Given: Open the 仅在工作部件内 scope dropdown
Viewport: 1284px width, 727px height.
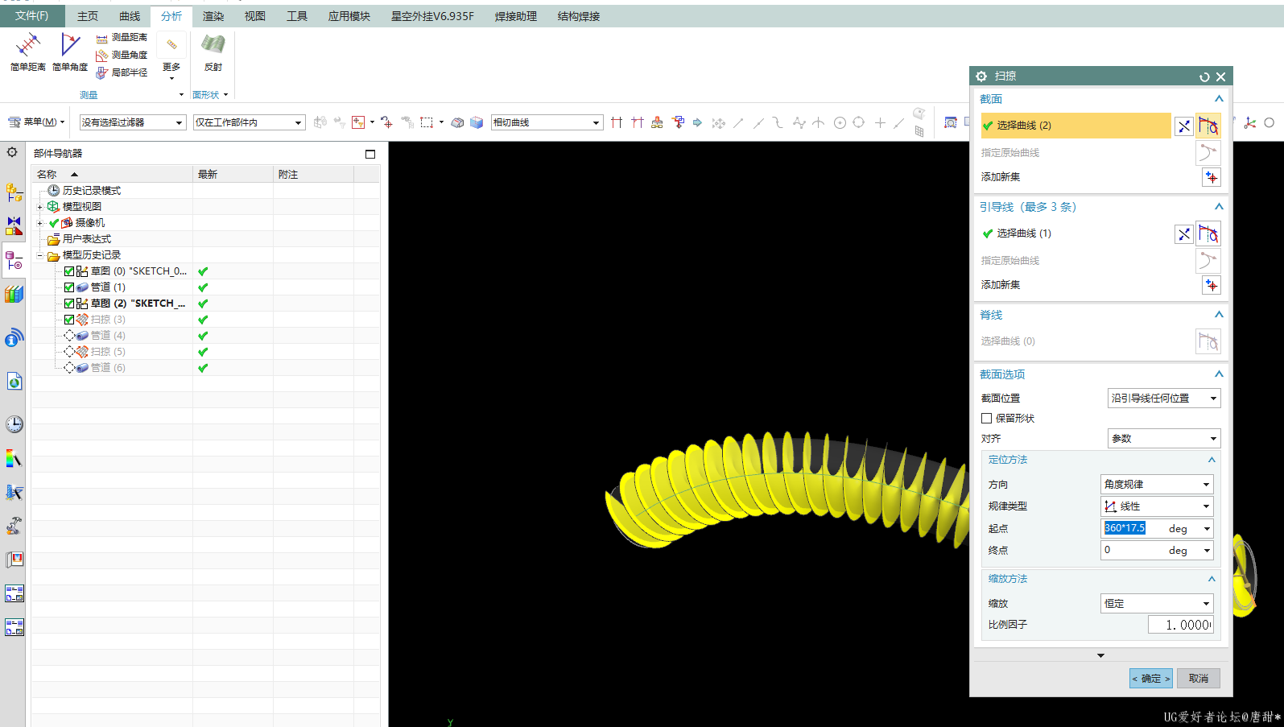Looking at the screenshot, I should [249, 122].
